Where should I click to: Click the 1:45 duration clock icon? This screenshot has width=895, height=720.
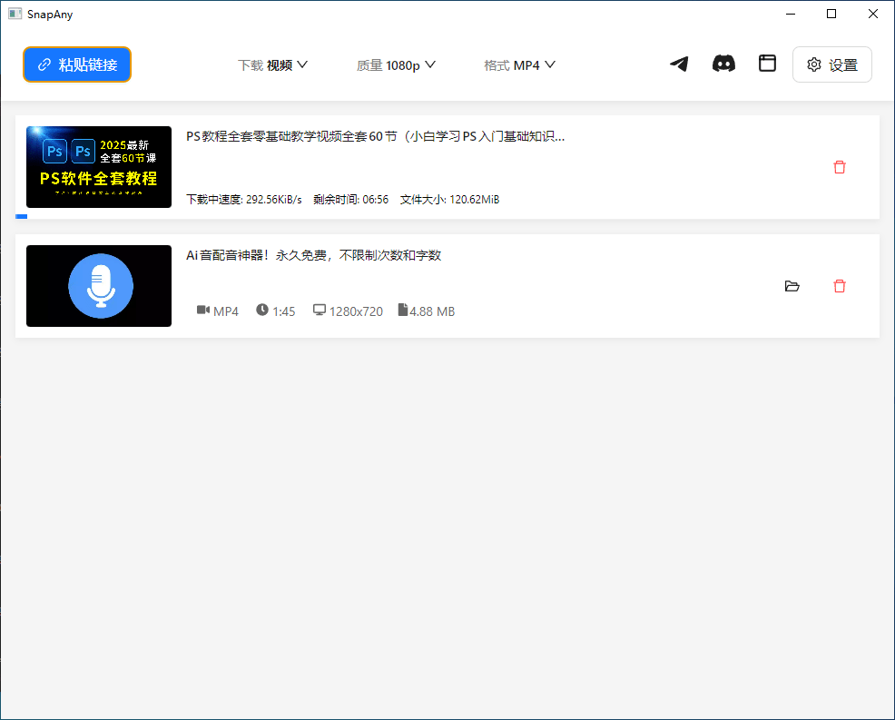click(x=261, y=310)
